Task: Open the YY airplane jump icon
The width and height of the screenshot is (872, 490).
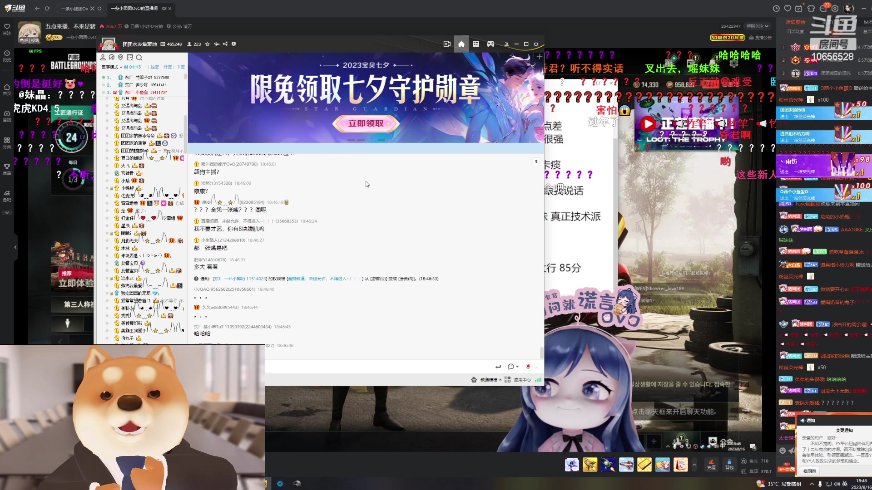Action: pyautogui.click(x=217, y=44)
